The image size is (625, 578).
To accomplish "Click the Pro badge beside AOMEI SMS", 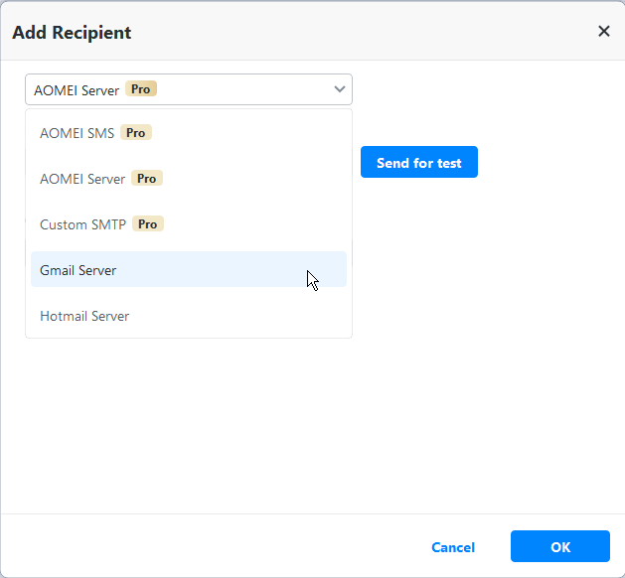I will pos(136,133).
